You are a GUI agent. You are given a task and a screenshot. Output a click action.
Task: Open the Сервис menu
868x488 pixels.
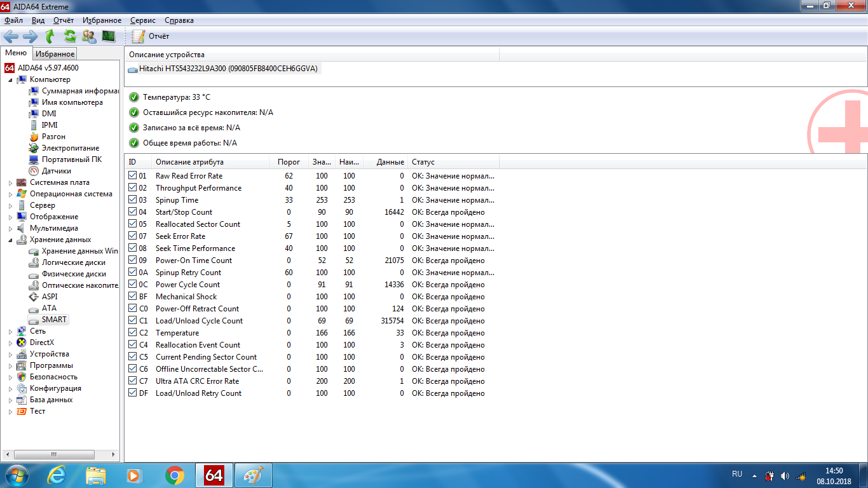point(143,20)
